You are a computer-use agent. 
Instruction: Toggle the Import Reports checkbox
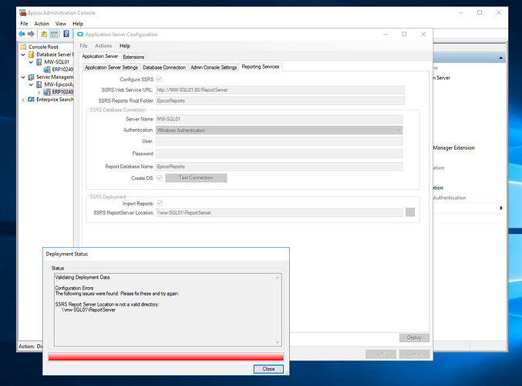tap(160, 203)
